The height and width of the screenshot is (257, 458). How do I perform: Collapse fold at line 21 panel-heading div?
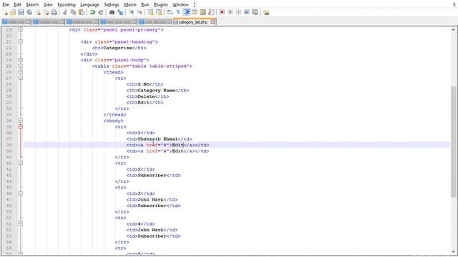tap(21, 41)
